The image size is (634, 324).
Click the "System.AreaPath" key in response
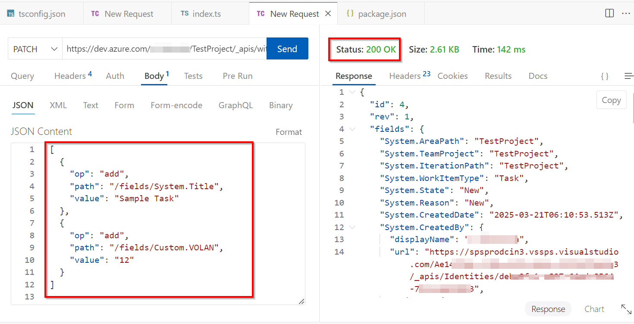click(422, 141)
